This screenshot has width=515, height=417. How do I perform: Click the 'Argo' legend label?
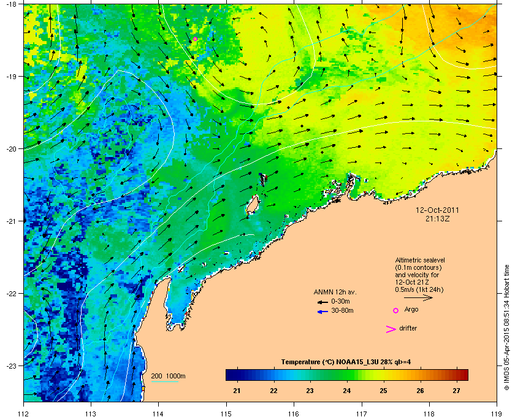[x=411, y=309]
